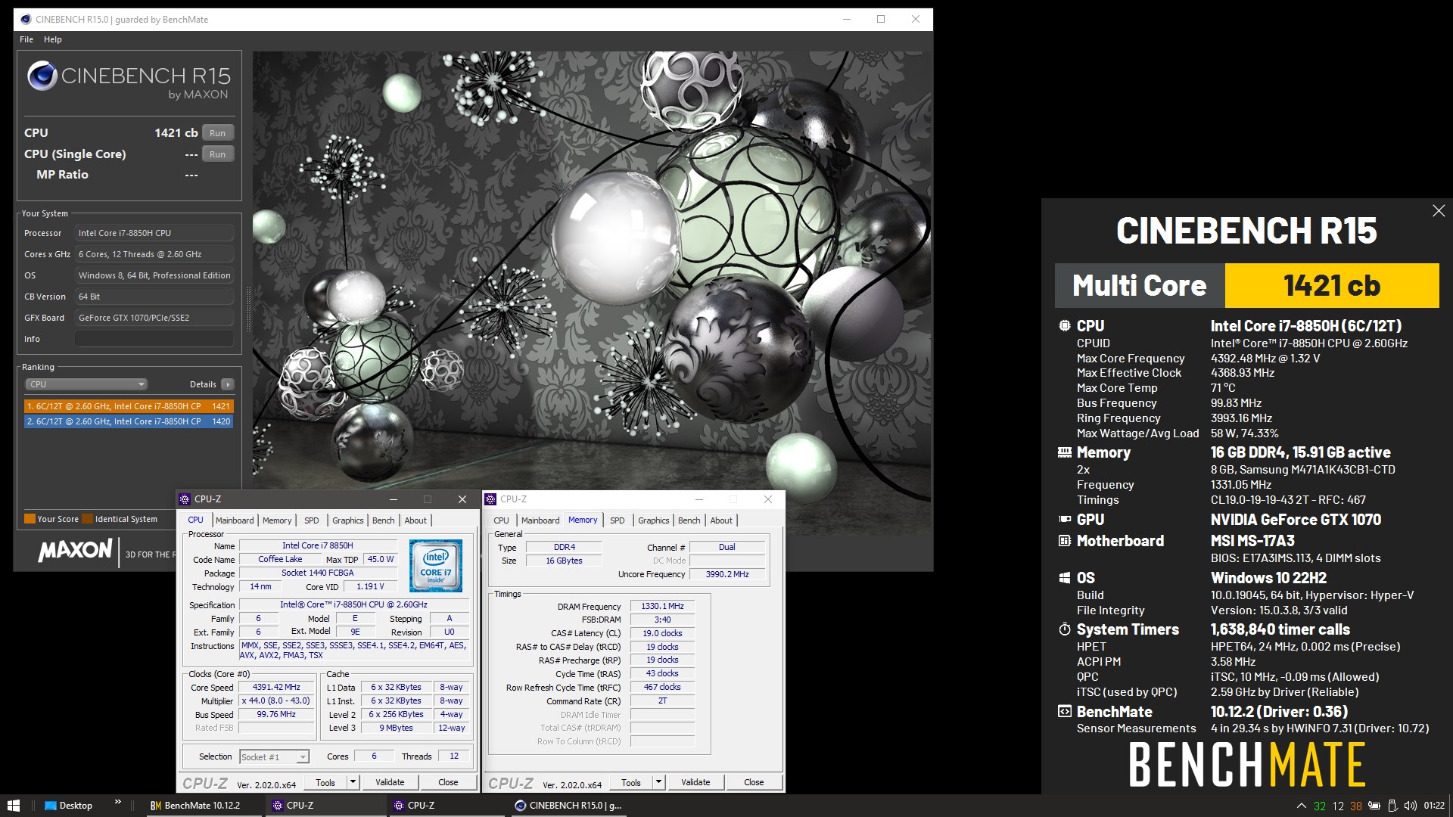Open the taskbar clock showing 01:22
This screenshot has width=1453, height=817.
tap(1433, 806)
